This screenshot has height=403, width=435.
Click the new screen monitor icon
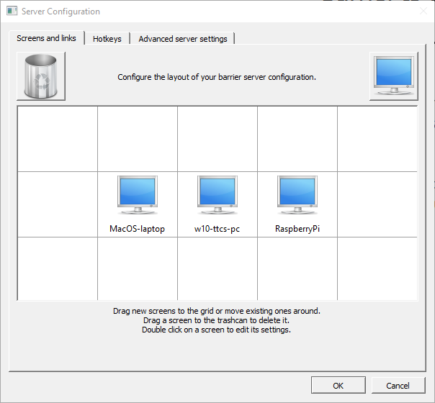[x=393, y=76]
